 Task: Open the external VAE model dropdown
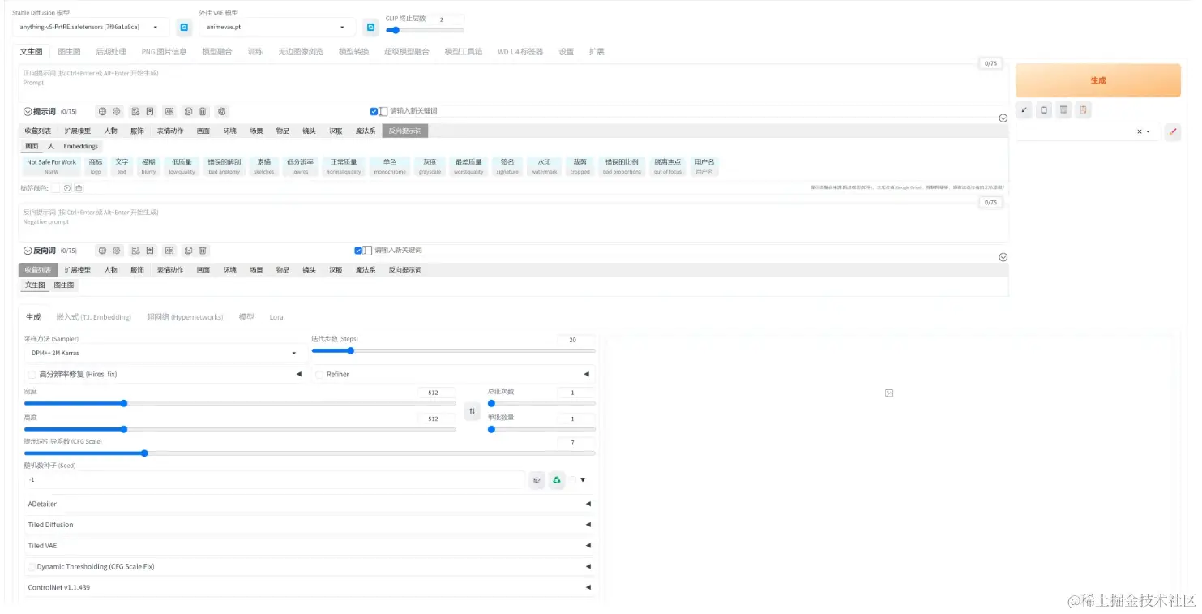[x=277, y=27]
